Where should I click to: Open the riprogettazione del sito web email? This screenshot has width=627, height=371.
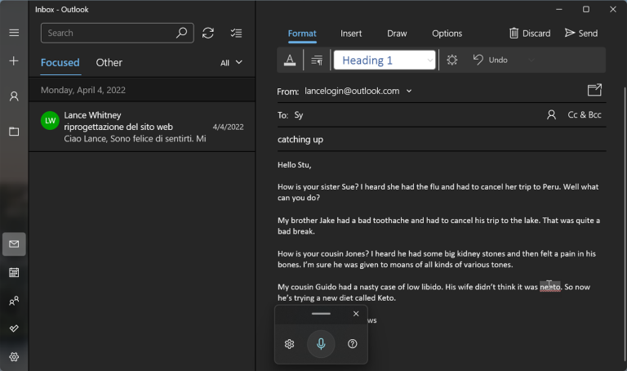coord(142,127)
